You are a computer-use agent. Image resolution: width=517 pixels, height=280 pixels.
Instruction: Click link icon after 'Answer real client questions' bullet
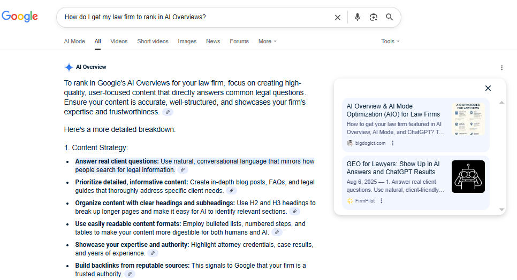pyautogui.click(x=183, y=170)
